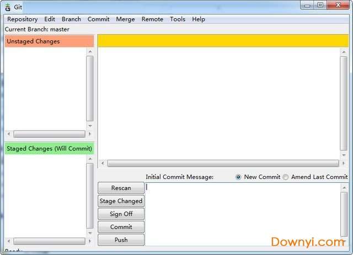Click up arrow of Unstaged Changes vertical scrollbar
This screenshot has height=255, width=353.
[90, 52]
